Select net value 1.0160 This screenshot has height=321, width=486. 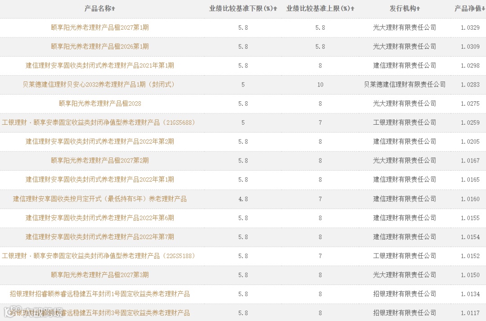coord(470,199)
